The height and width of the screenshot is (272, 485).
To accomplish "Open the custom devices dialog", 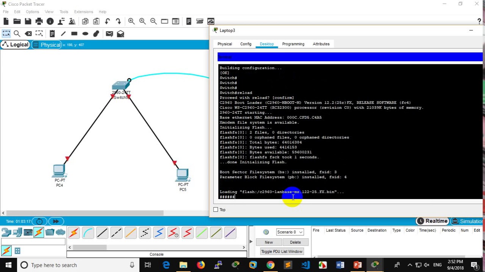I will 175,22.
